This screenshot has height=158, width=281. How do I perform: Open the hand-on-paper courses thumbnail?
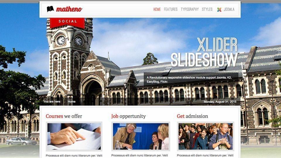point(74,136)
